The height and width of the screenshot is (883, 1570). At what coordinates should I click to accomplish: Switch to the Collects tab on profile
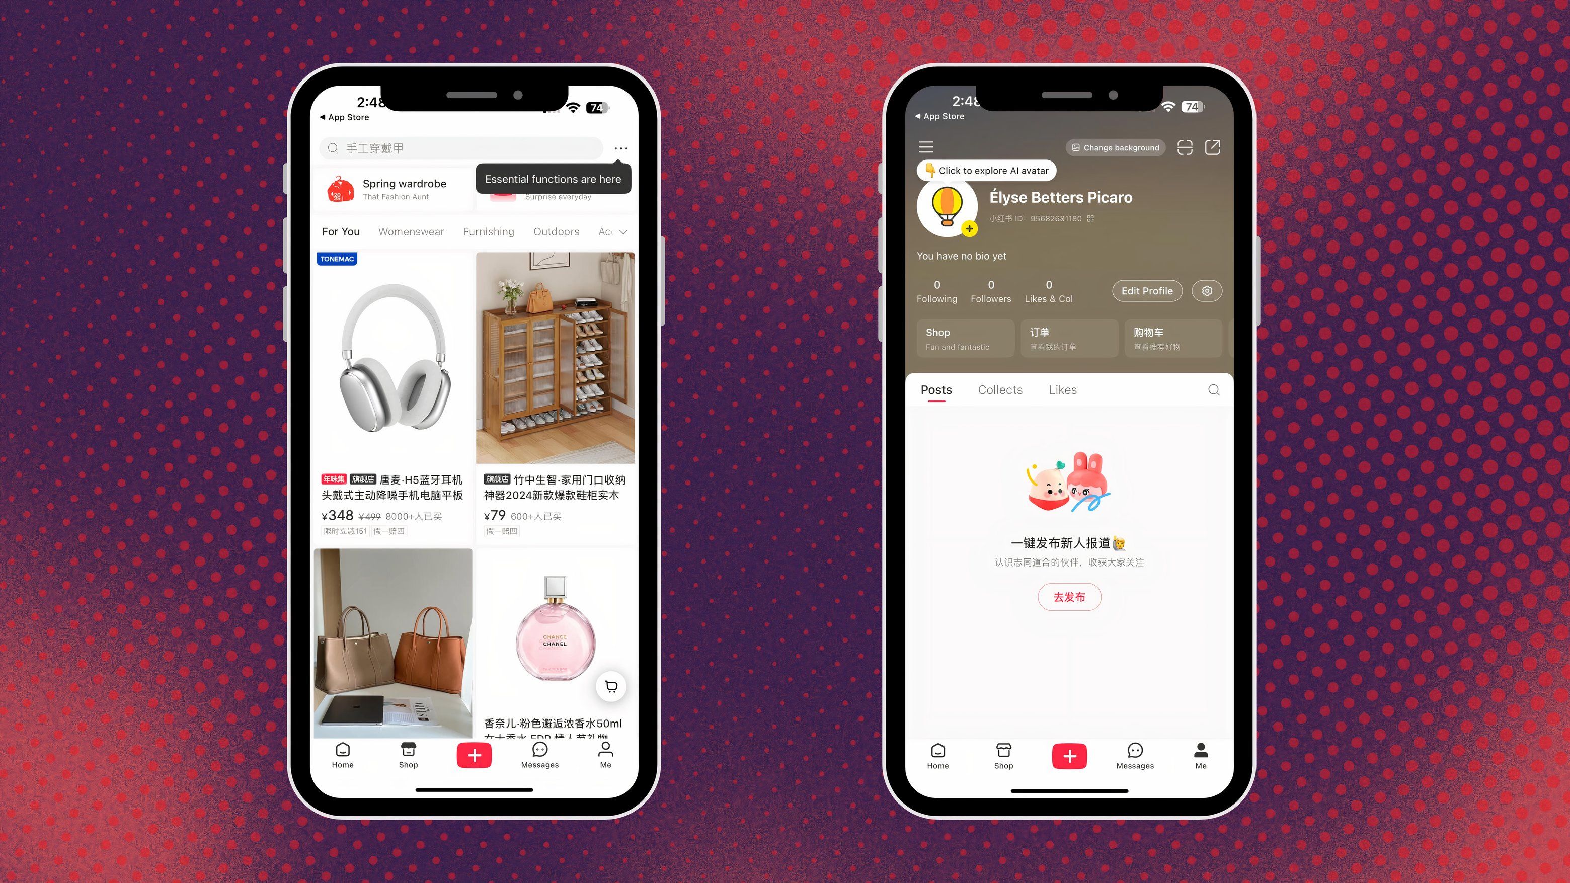[999, 389]
